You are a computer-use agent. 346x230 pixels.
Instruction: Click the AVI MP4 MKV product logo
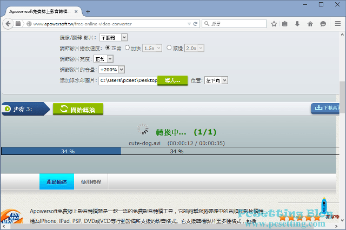click(x=12, y=217)
